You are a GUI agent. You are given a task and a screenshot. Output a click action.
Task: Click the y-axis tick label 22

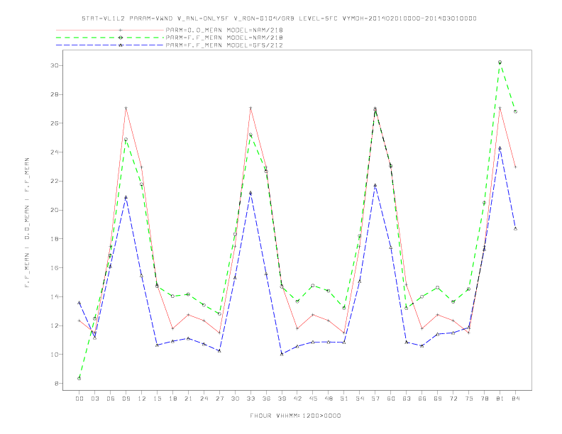[55, 182]
